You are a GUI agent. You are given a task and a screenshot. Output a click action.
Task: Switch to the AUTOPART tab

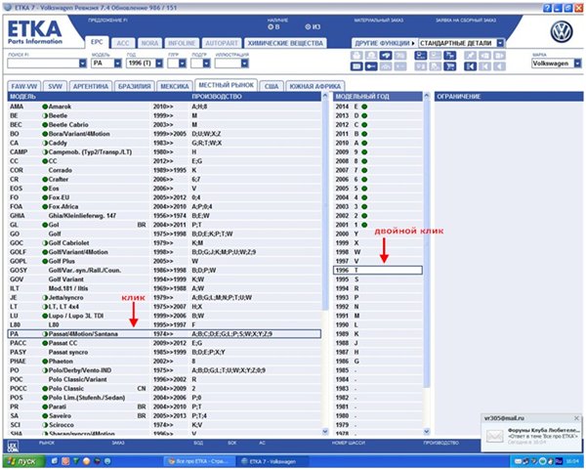pyautogui.click(x=222, y=43)
